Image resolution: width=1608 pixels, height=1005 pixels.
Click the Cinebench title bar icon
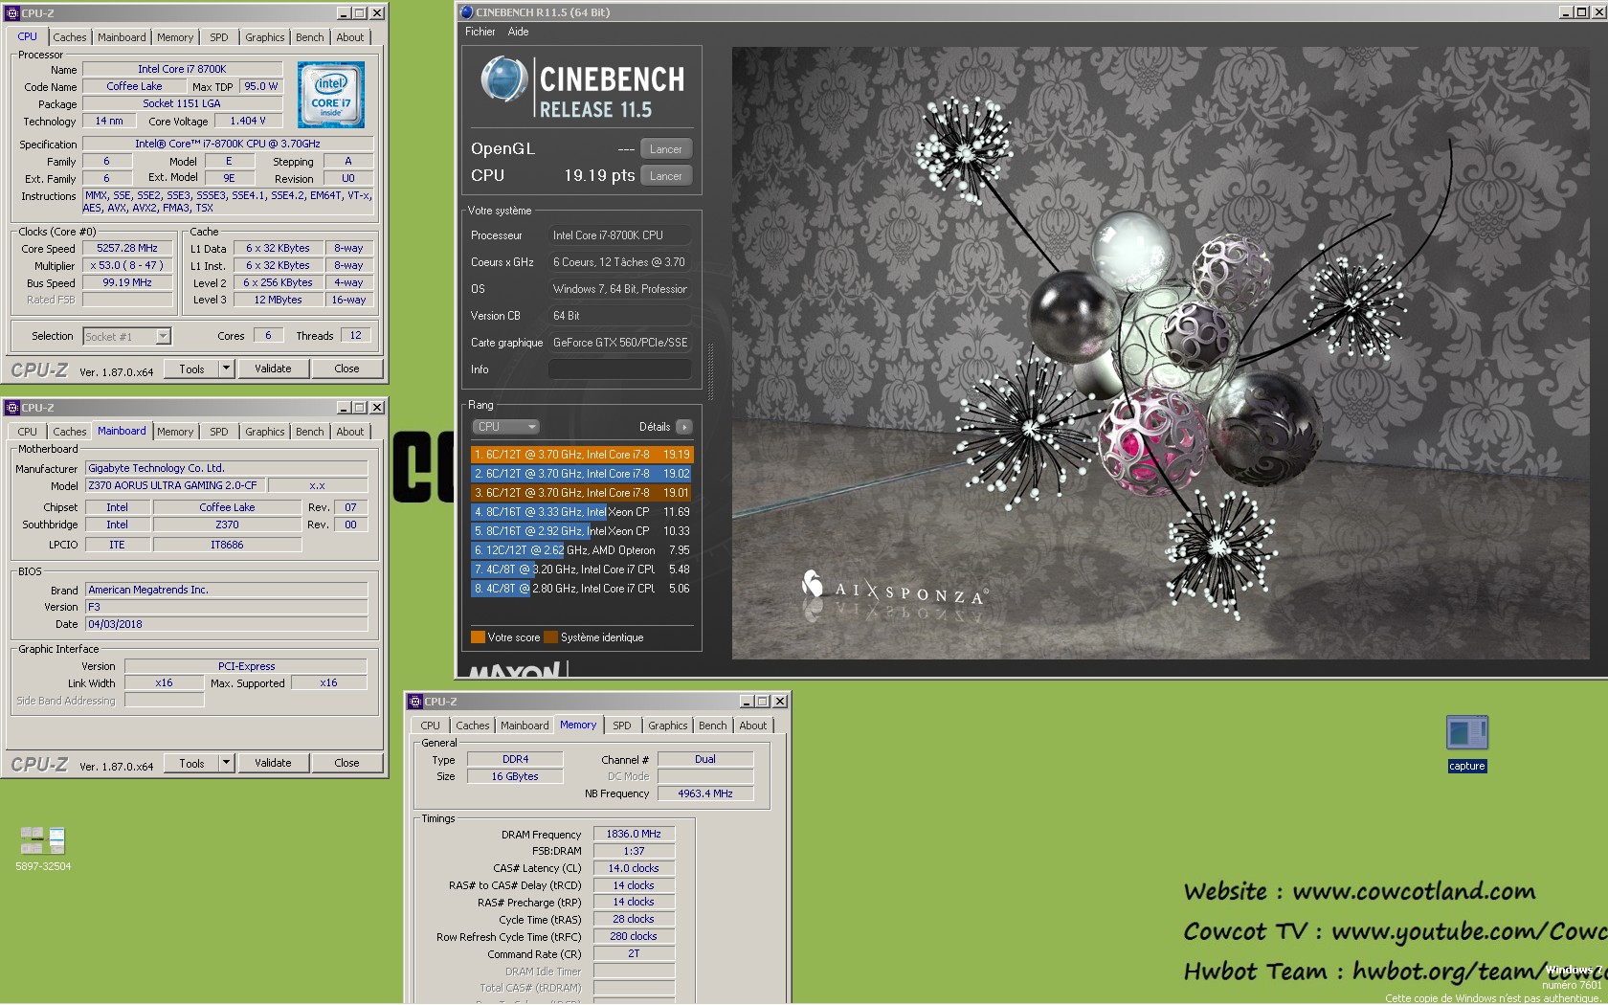click(x=466, y=12)
